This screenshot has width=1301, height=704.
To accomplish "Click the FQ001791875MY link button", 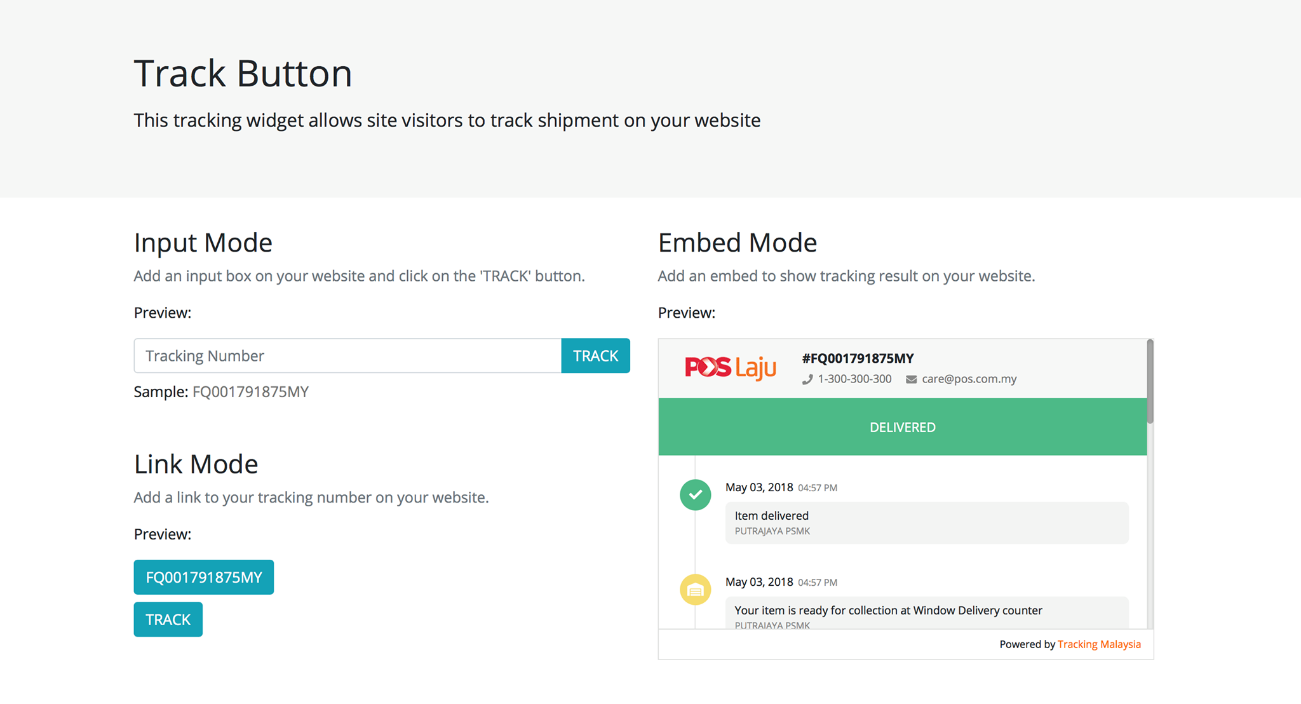I will (x=204, y=577).
